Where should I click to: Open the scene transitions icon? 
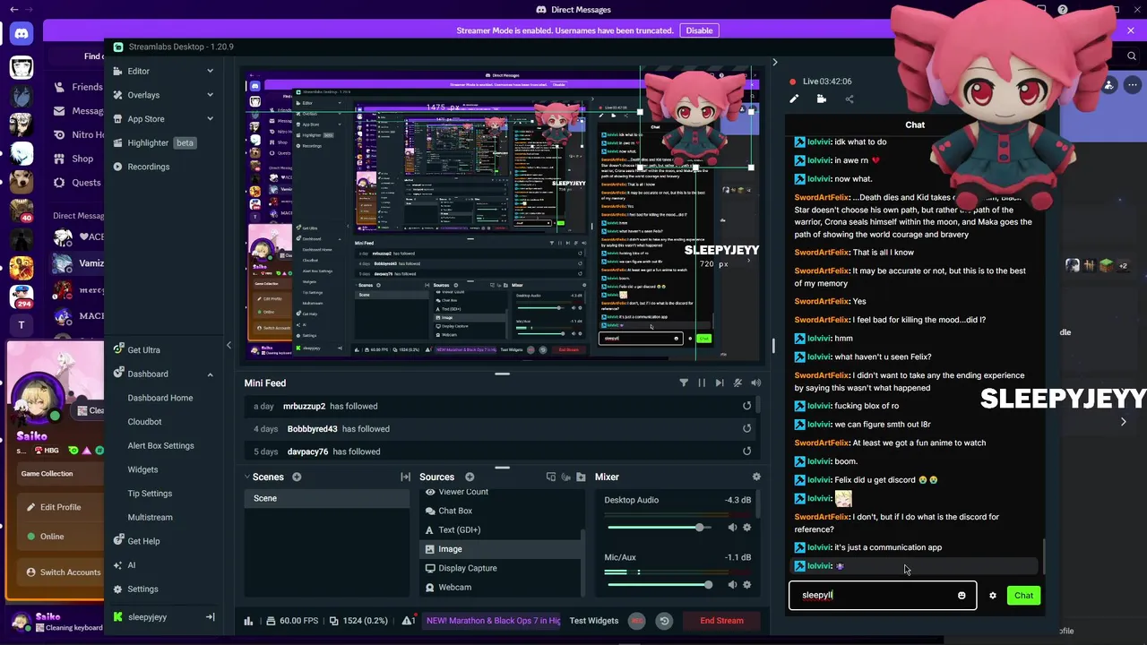click(405, 477)
